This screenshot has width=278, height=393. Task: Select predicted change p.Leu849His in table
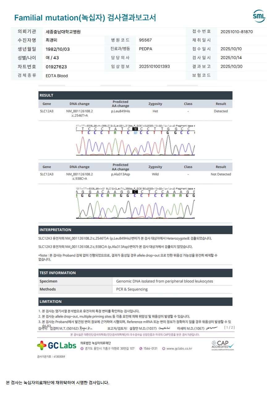tap(120, 111)
